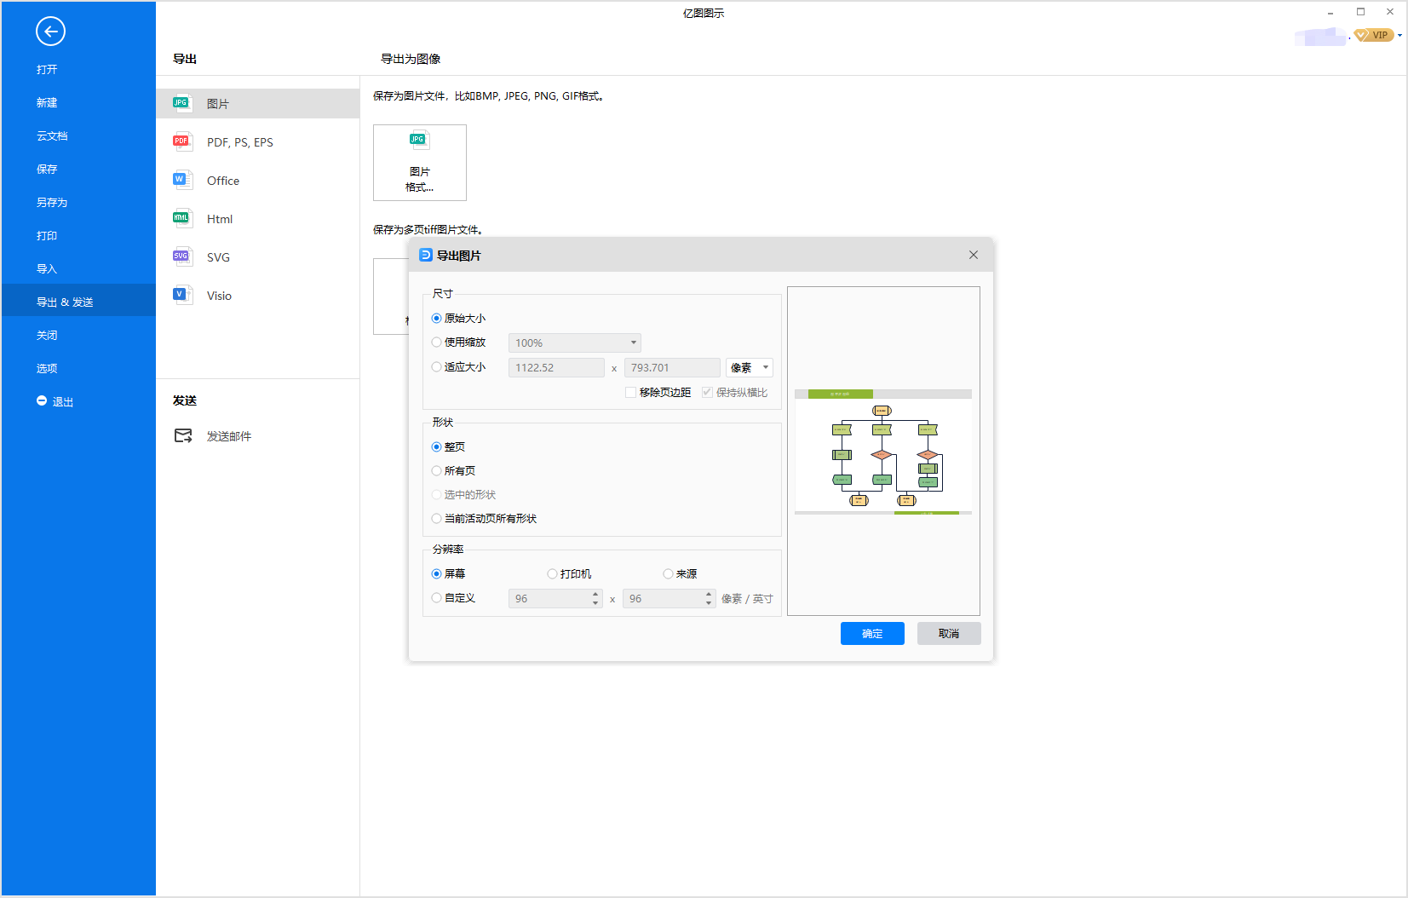Click the height field showing 793.701
Screen dimensions: 1408x898
672,367
